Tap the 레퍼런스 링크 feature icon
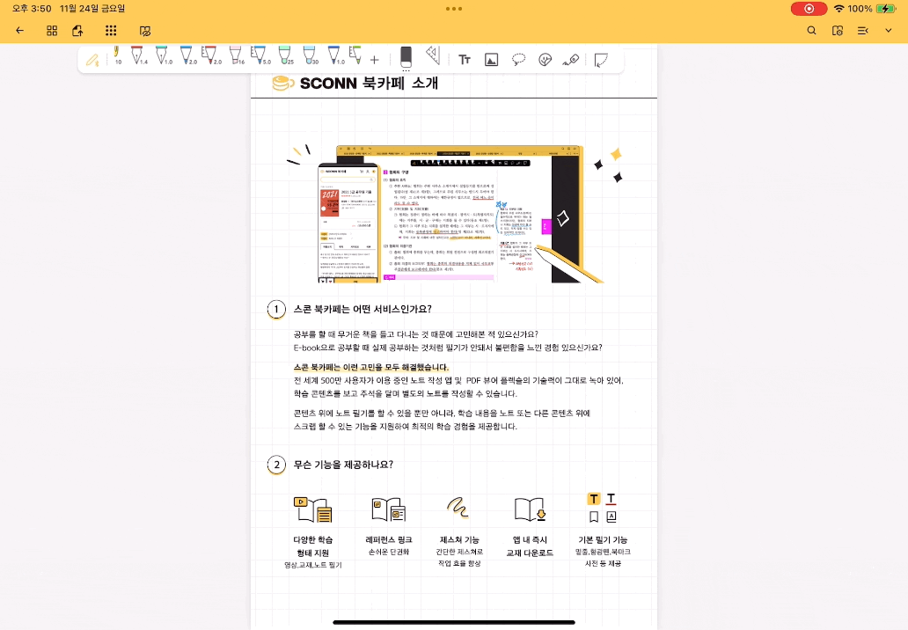 389,509
